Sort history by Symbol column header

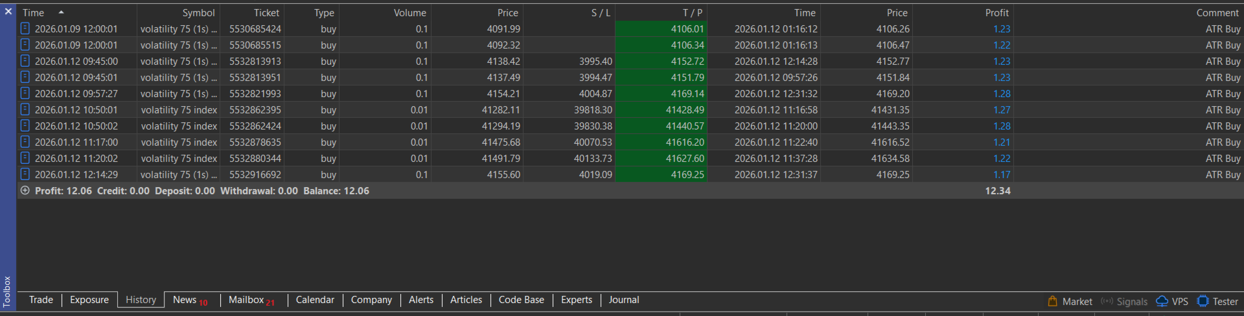pyautogui.click(x=198, y=13)
